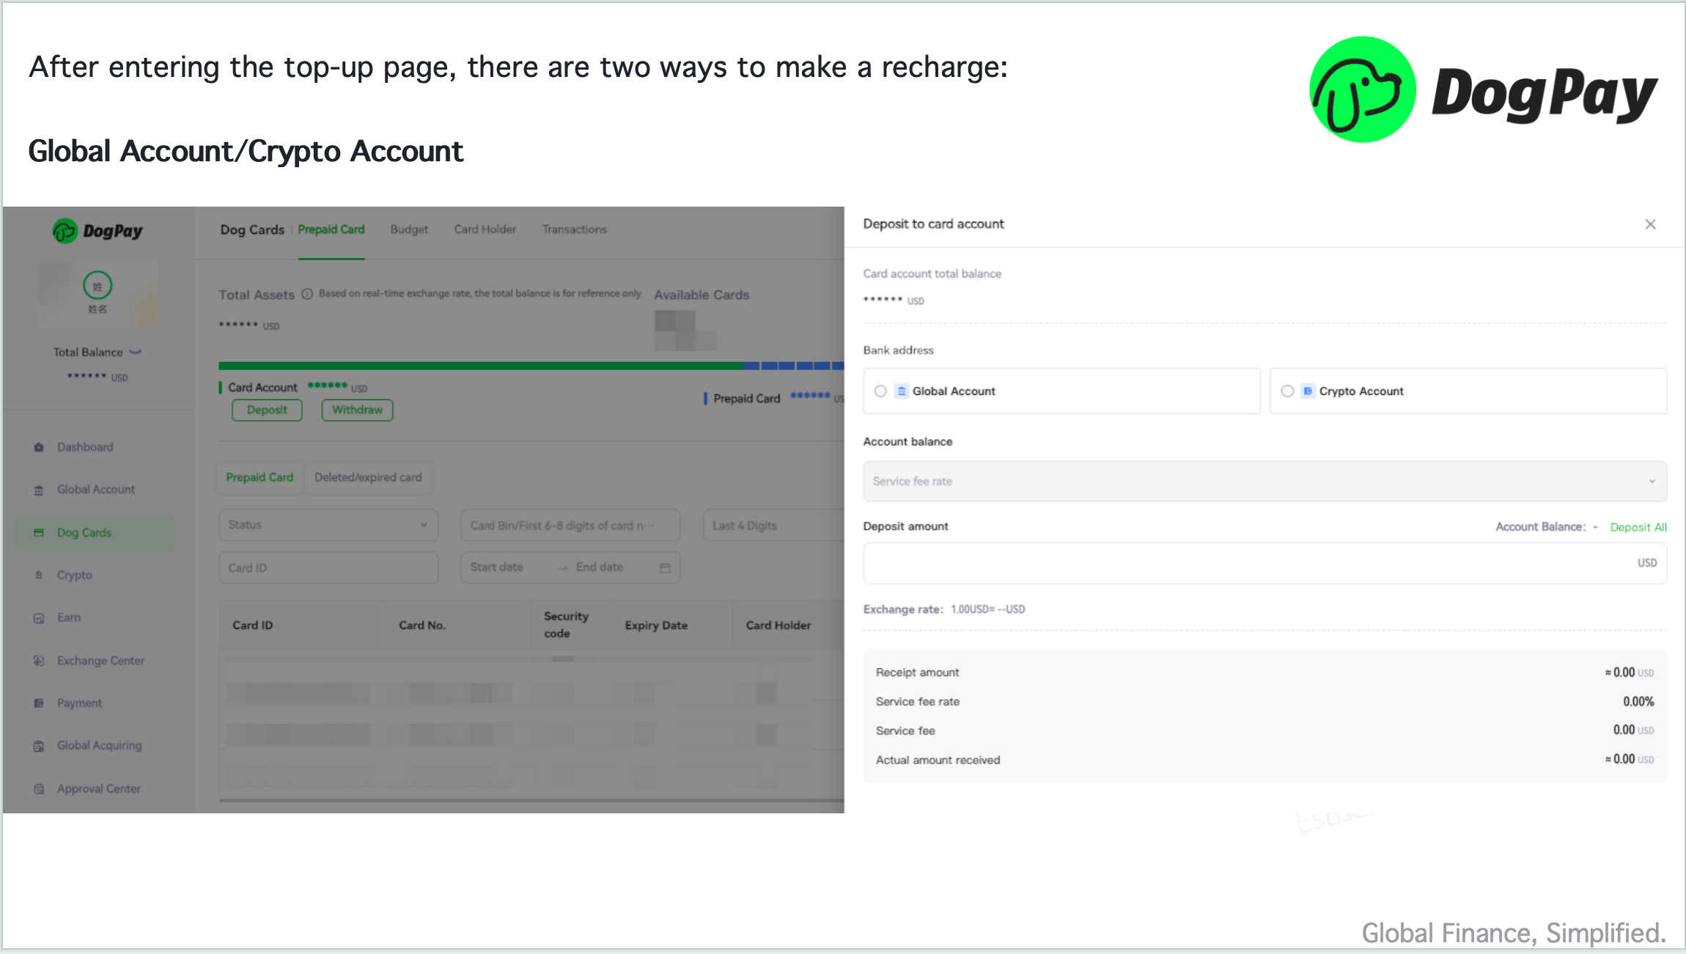Switch to the Prepaid Card top tab
1686x954 pixels.
[x=331, y=229]
